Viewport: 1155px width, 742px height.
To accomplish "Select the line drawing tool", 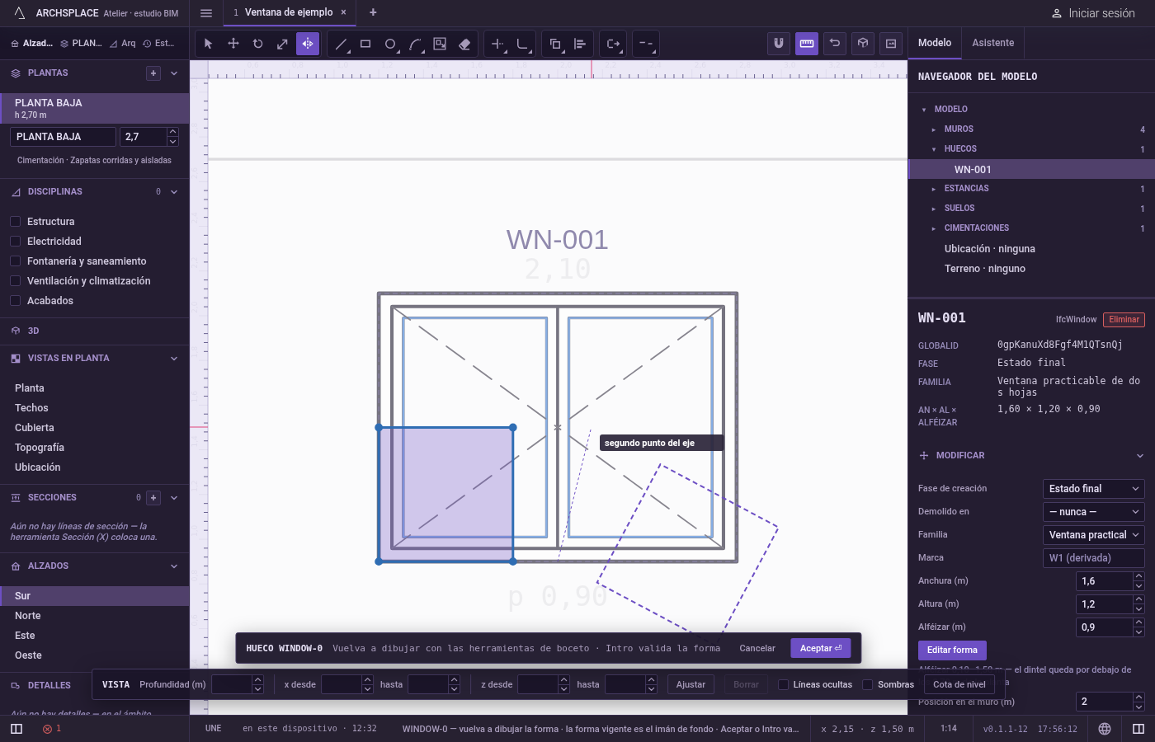I will click(341, 44).
